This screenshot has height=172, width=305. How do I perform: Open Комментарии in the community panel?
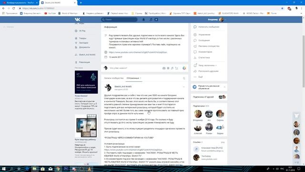205,52
